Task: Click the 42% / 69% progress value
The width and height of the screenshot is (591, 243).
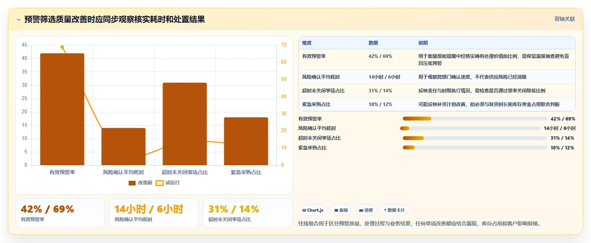Action: pyautogui.click(x=562, y=119)
